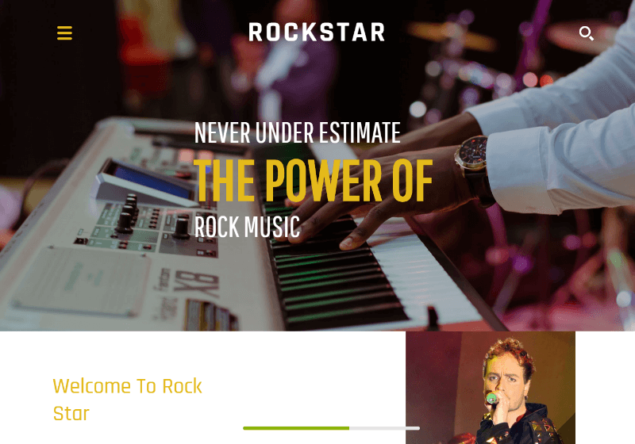Click the gray unfilled end of progress bar

pyautogui.click(x=384, y=428)
